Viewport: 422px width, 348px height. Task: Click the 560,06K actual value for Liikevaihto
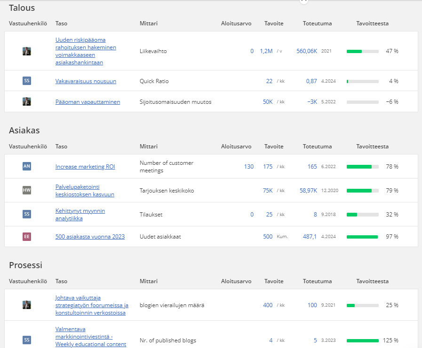point(307,51)
